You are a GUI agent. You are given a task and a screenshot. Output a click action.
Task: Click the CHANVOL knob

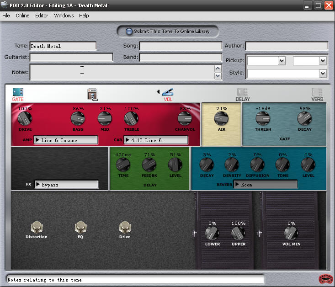[x=185, y=119]
